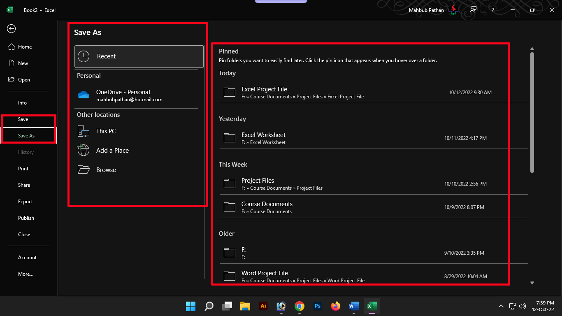Open the Home page in sidebar

[x=25, y=47]
